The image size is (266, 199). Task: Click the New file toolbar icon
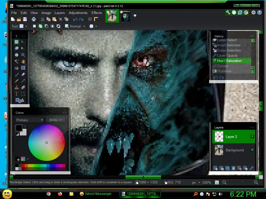[x=13, y=19]
